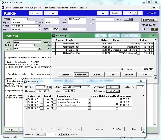Viewport: 161px width, 140px height.
Task: Click the MO traffic light indicator
Action: tap(154, 29)
